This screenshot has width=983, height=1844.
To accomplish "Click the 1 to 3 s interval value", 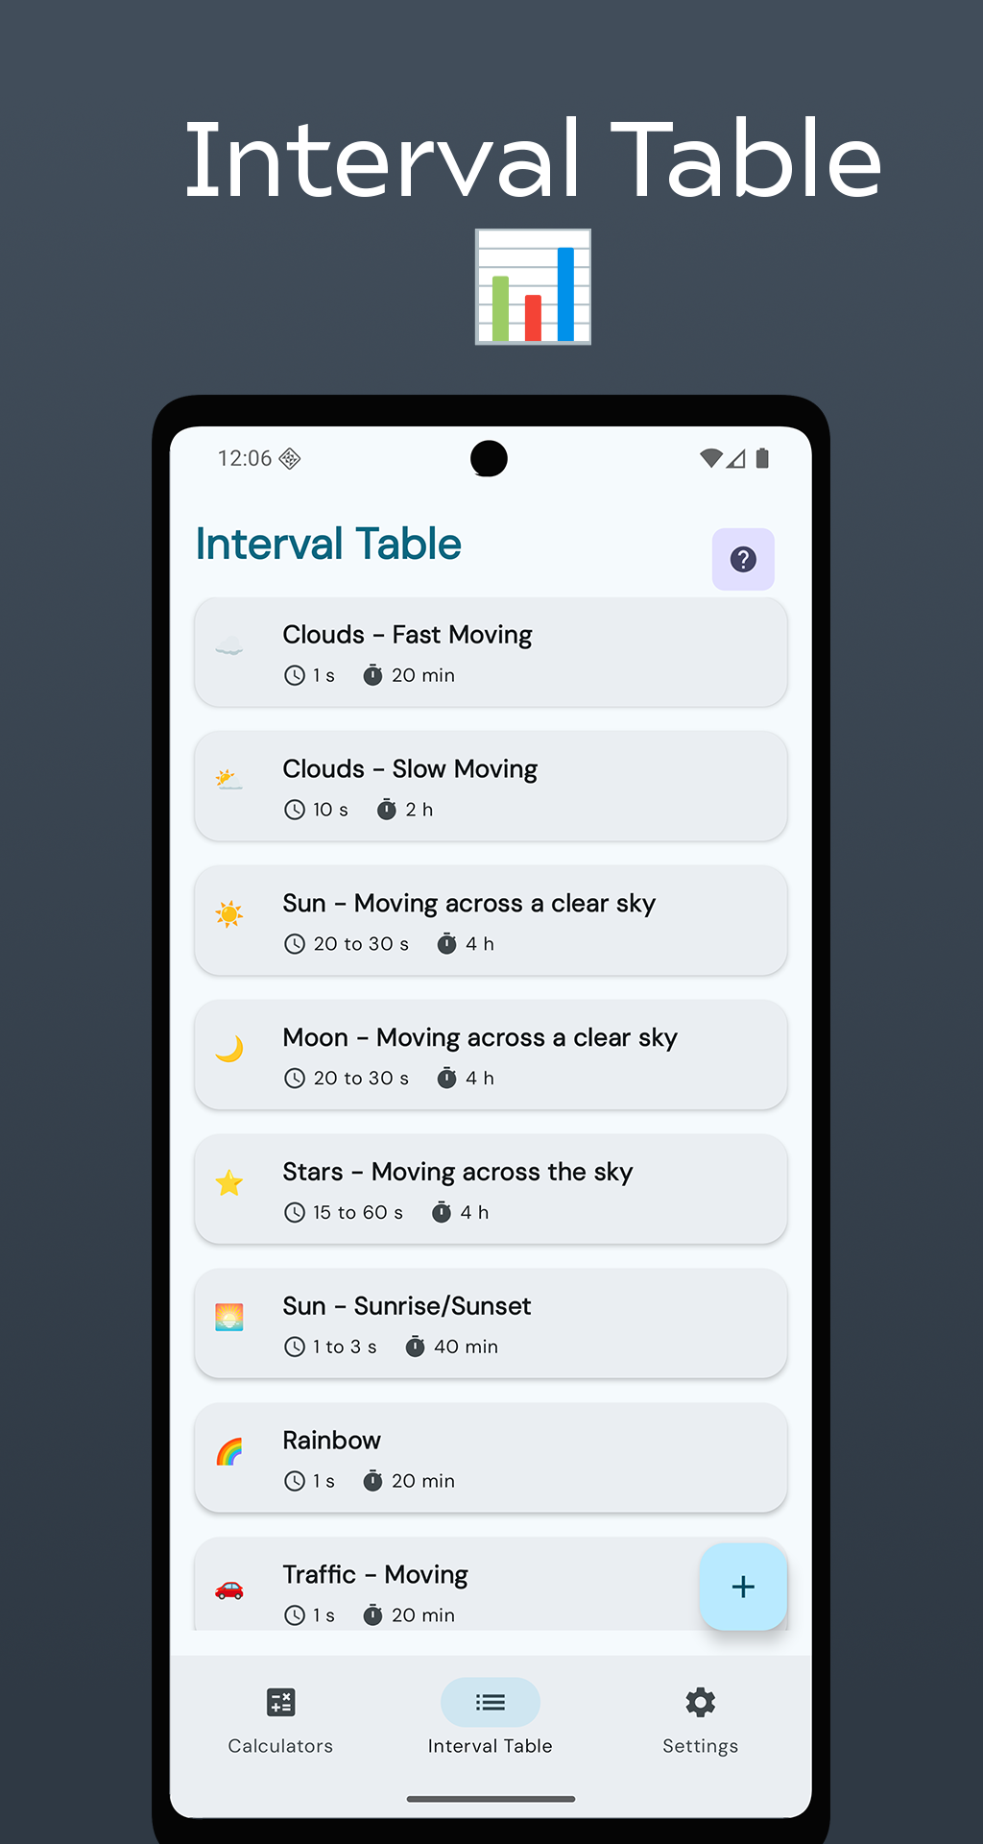I will pyautogui.click(x=345, y=1347).
